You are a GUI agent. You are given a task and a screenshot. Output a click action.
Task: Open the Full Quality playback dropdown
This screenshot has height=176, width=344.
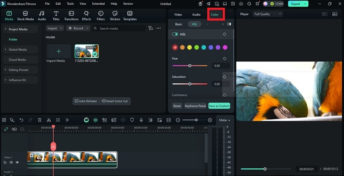[x=267, y=14]
